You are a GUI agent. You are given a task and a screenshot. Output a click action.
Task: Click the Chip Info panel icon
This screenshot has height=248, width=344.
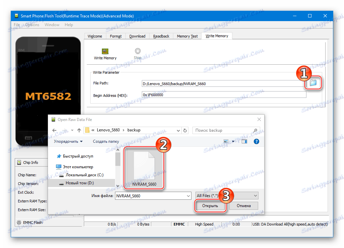coord(19,162)
